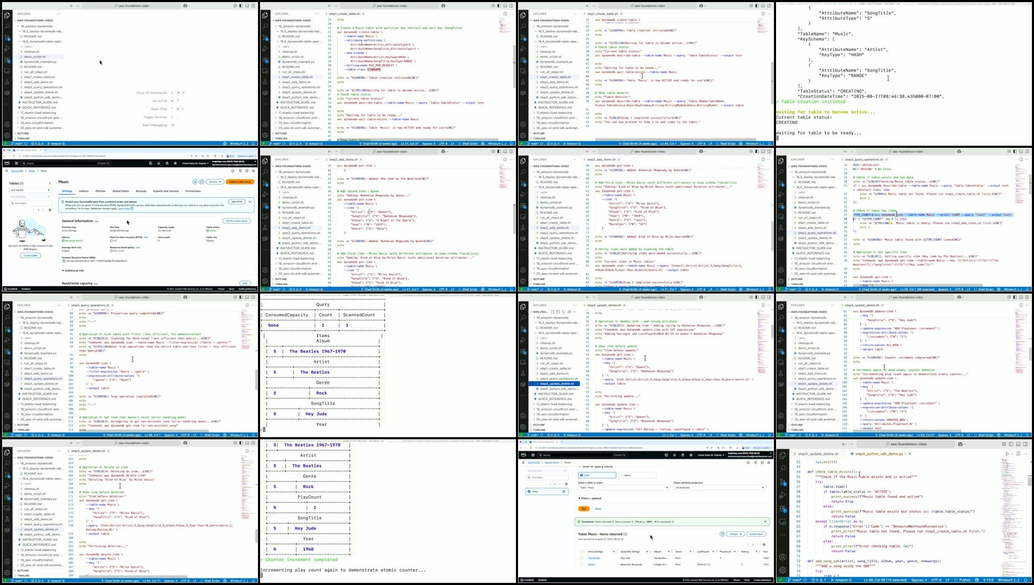Switch to the Indexes tab
This screenshot has width=1034, height=585.
pos(84,191)
